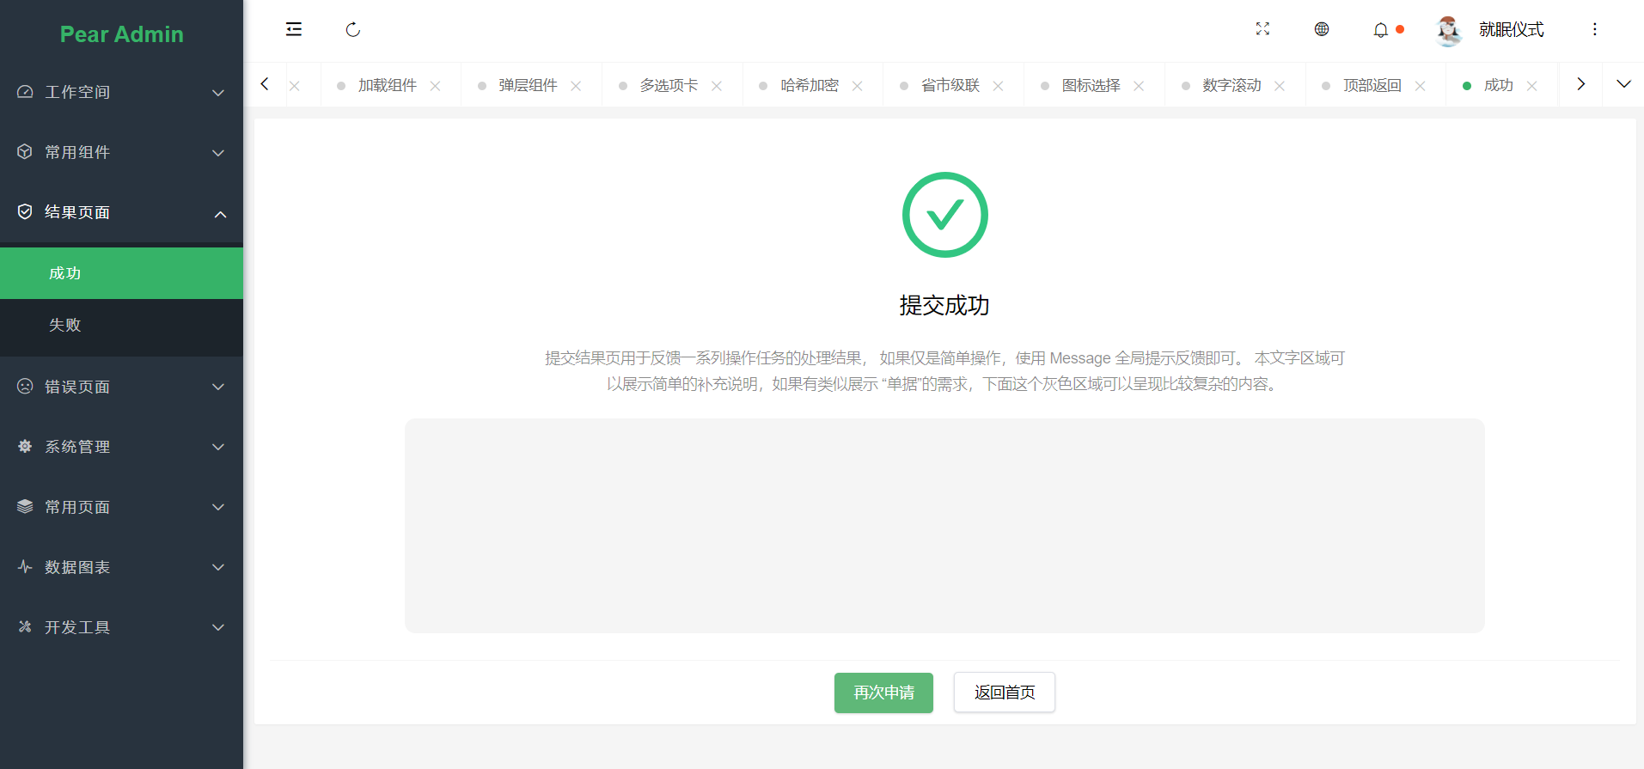This screenshot has width=1644, height=769.
Task: Click the green success checkmark icon
Action: click(x=944, y=215)
